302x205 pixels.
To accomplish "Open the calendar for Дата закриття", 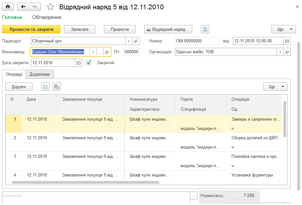I will [x=79, y=63].
